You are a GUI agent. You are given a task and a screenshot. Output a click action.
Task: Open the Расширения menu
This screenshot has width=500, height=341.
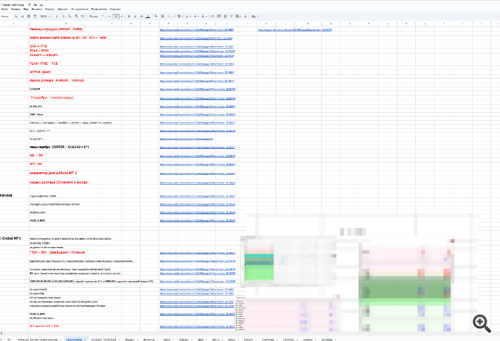pyautogui.click(x=99, y=9)
